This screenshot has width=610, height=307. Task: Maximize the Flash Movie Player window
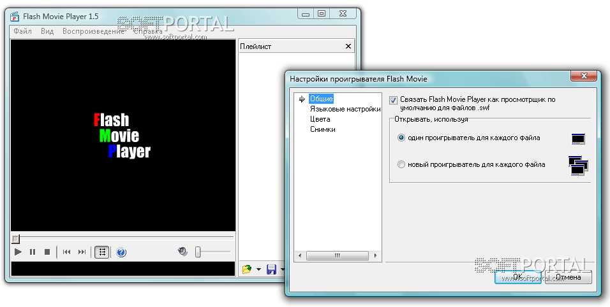click(x=322, y=14)
